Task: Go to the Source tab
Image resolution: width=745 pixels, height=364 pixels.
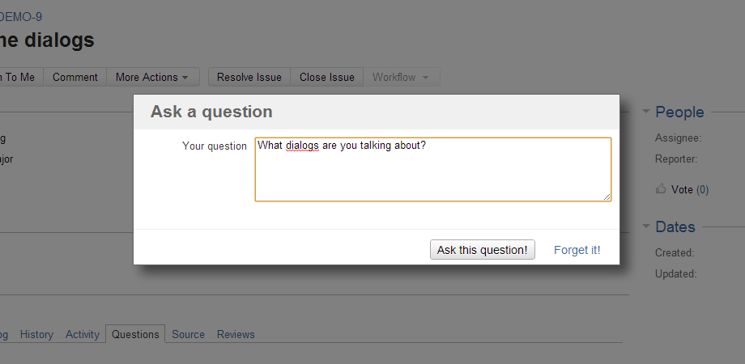Action: coord(188,334)
